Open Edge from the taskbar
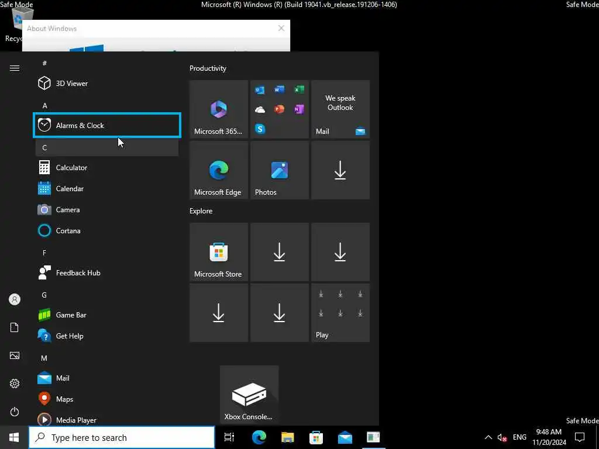 (259, 437)
